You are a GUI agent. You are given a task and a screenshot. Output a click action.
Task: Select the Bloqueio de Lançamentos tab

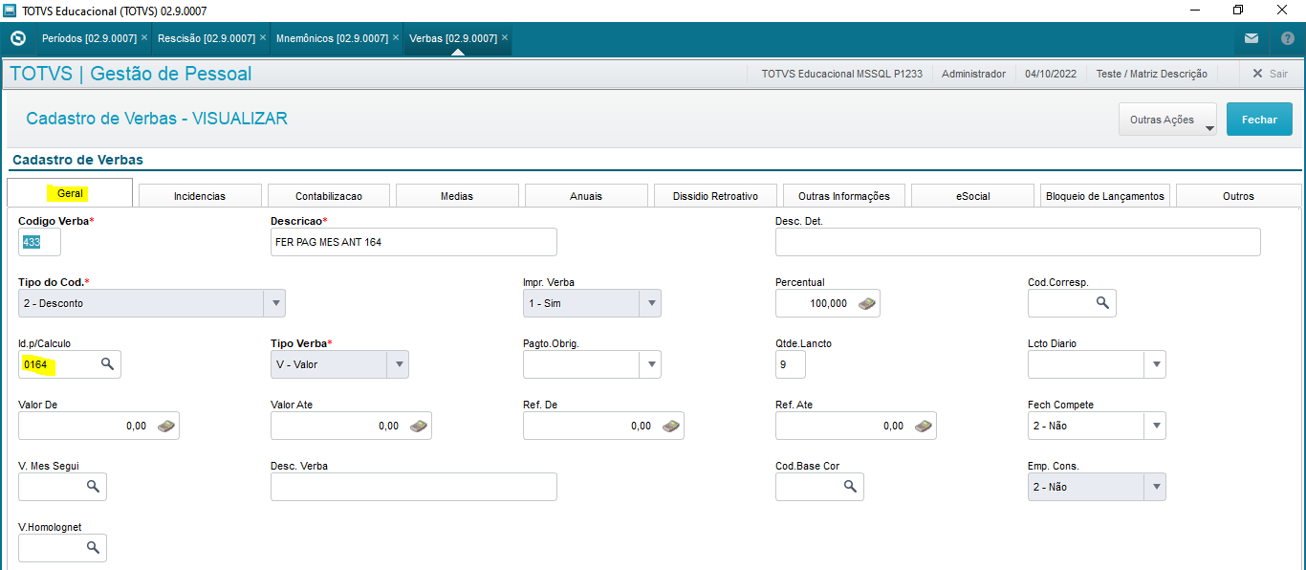pos(1105,196)
